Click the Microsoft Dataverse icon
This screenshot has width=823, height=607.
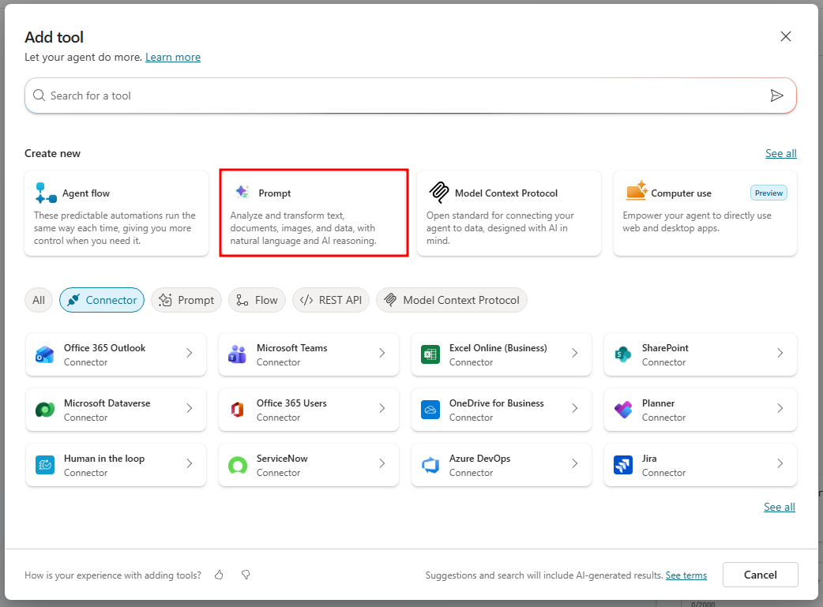click(44, 410)
